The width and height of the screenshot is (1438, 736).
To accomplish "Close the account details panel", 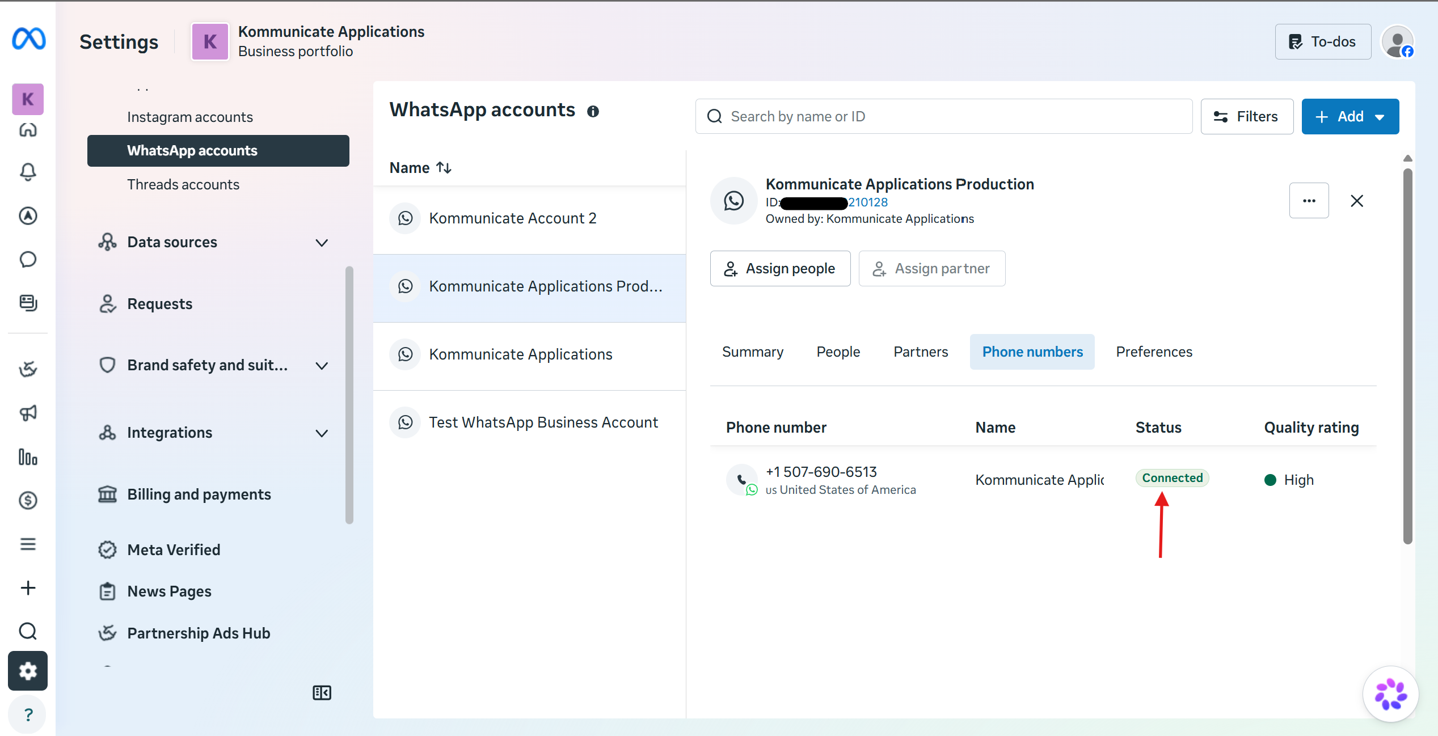I will (x=1357, y=201).
